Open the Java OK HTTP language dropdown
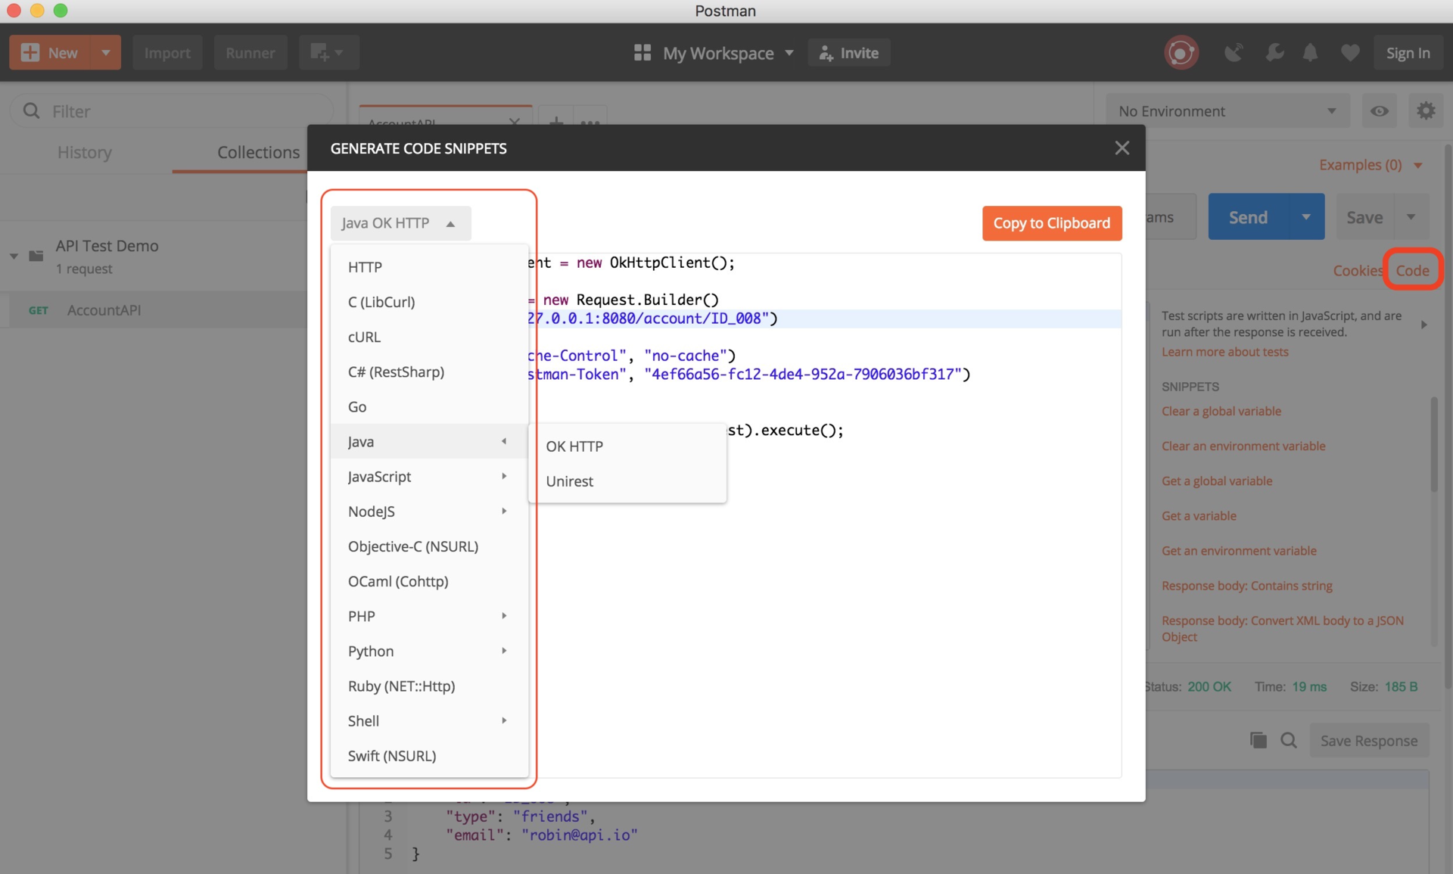Viewport: 1453px width, 874px height. [x=400, y=223]
